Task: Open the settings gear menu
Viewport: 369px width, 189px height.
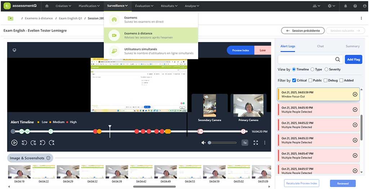Action: click(x=332, y=6)
